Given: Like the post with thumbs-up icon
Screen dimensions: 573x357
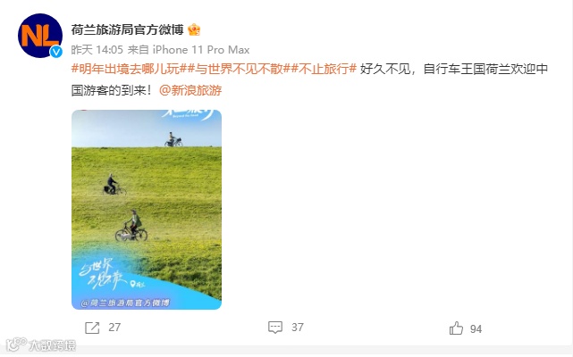Looking at the screenshot, I should coord(456,328).
